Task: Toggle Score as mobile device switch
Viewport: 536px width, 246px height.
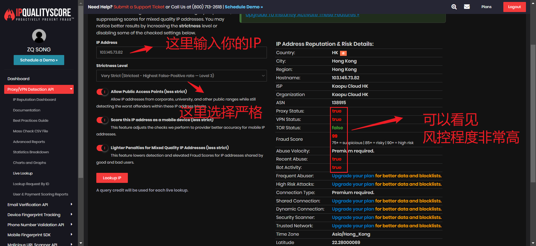Action: [102, 120]
